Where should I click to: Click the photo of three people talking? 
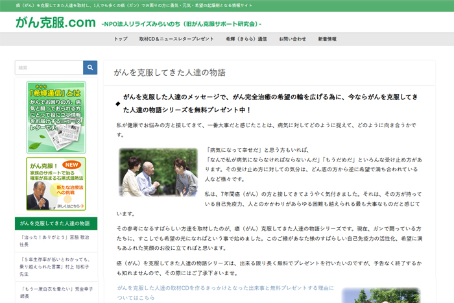[x=158, y=173]
